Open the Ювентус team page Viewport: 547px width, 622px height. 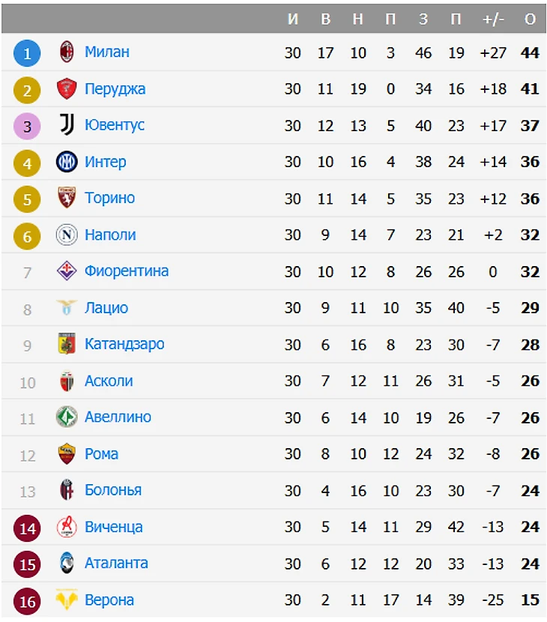pos(114,125)
